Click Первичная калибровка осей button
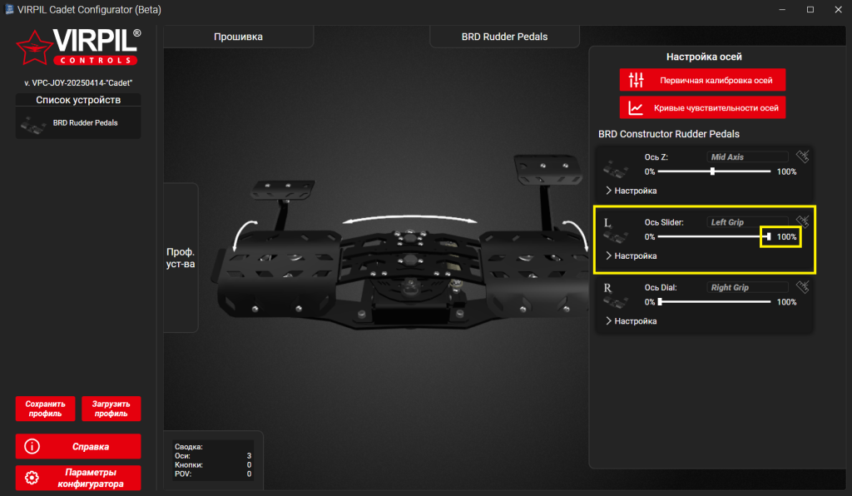This screenshot has height=496, width=852. (702, 80)
